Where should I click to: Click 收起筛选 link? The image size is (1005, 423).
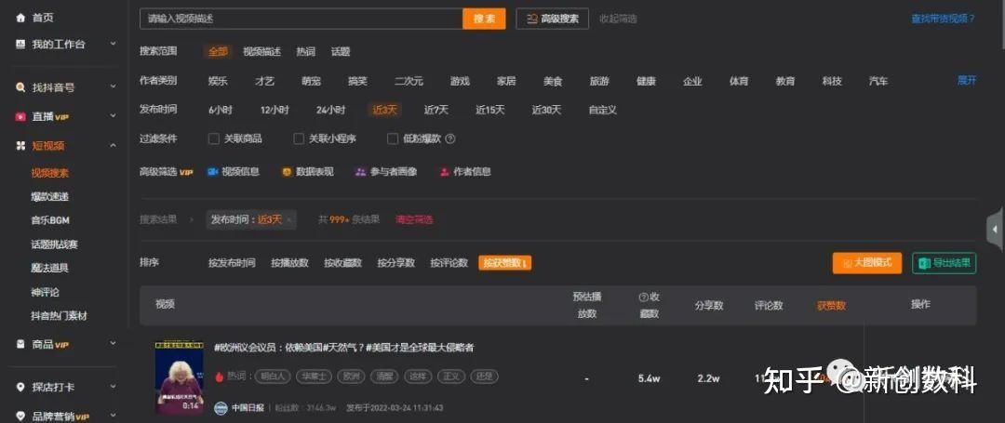[618, 20]
